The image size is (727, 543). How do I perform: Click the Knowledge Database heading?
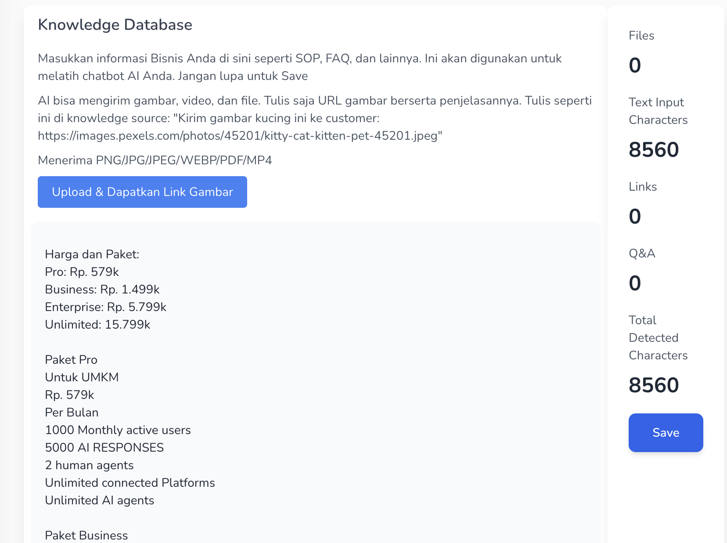pos(115,25)
